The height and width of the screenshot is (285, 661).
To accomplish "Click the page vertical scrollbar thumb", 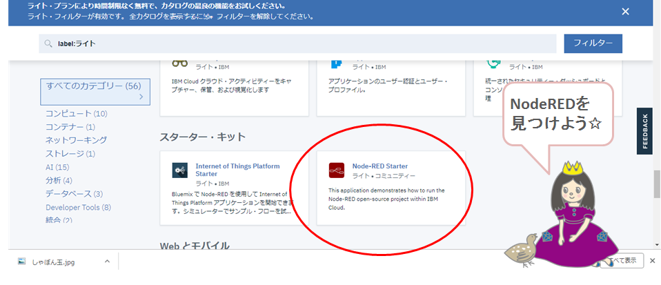I will point(656,184).
